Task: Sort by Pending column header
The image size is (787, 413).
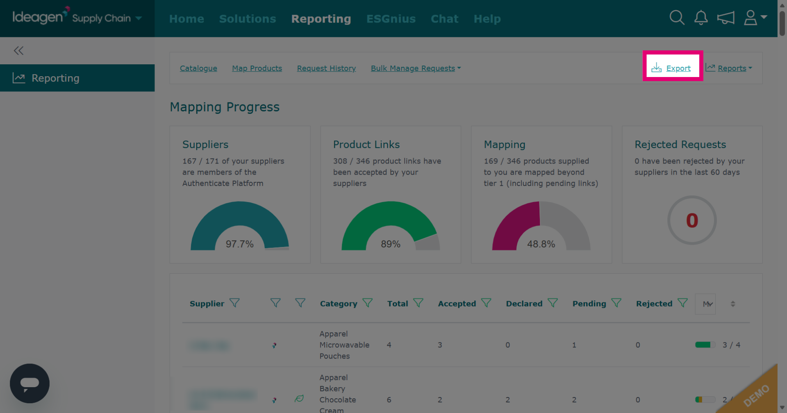Action: click(589, 304)
